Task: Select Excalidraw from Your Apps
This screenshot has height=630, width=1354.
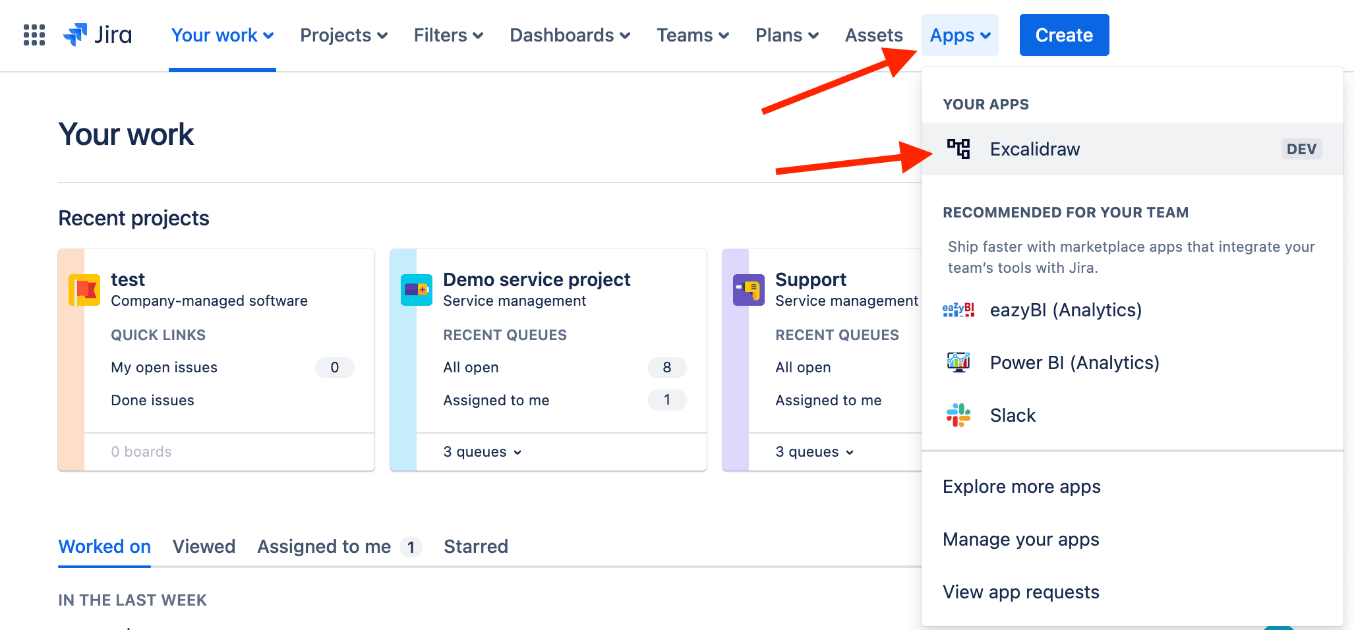Action: (x=1133, y=149)
